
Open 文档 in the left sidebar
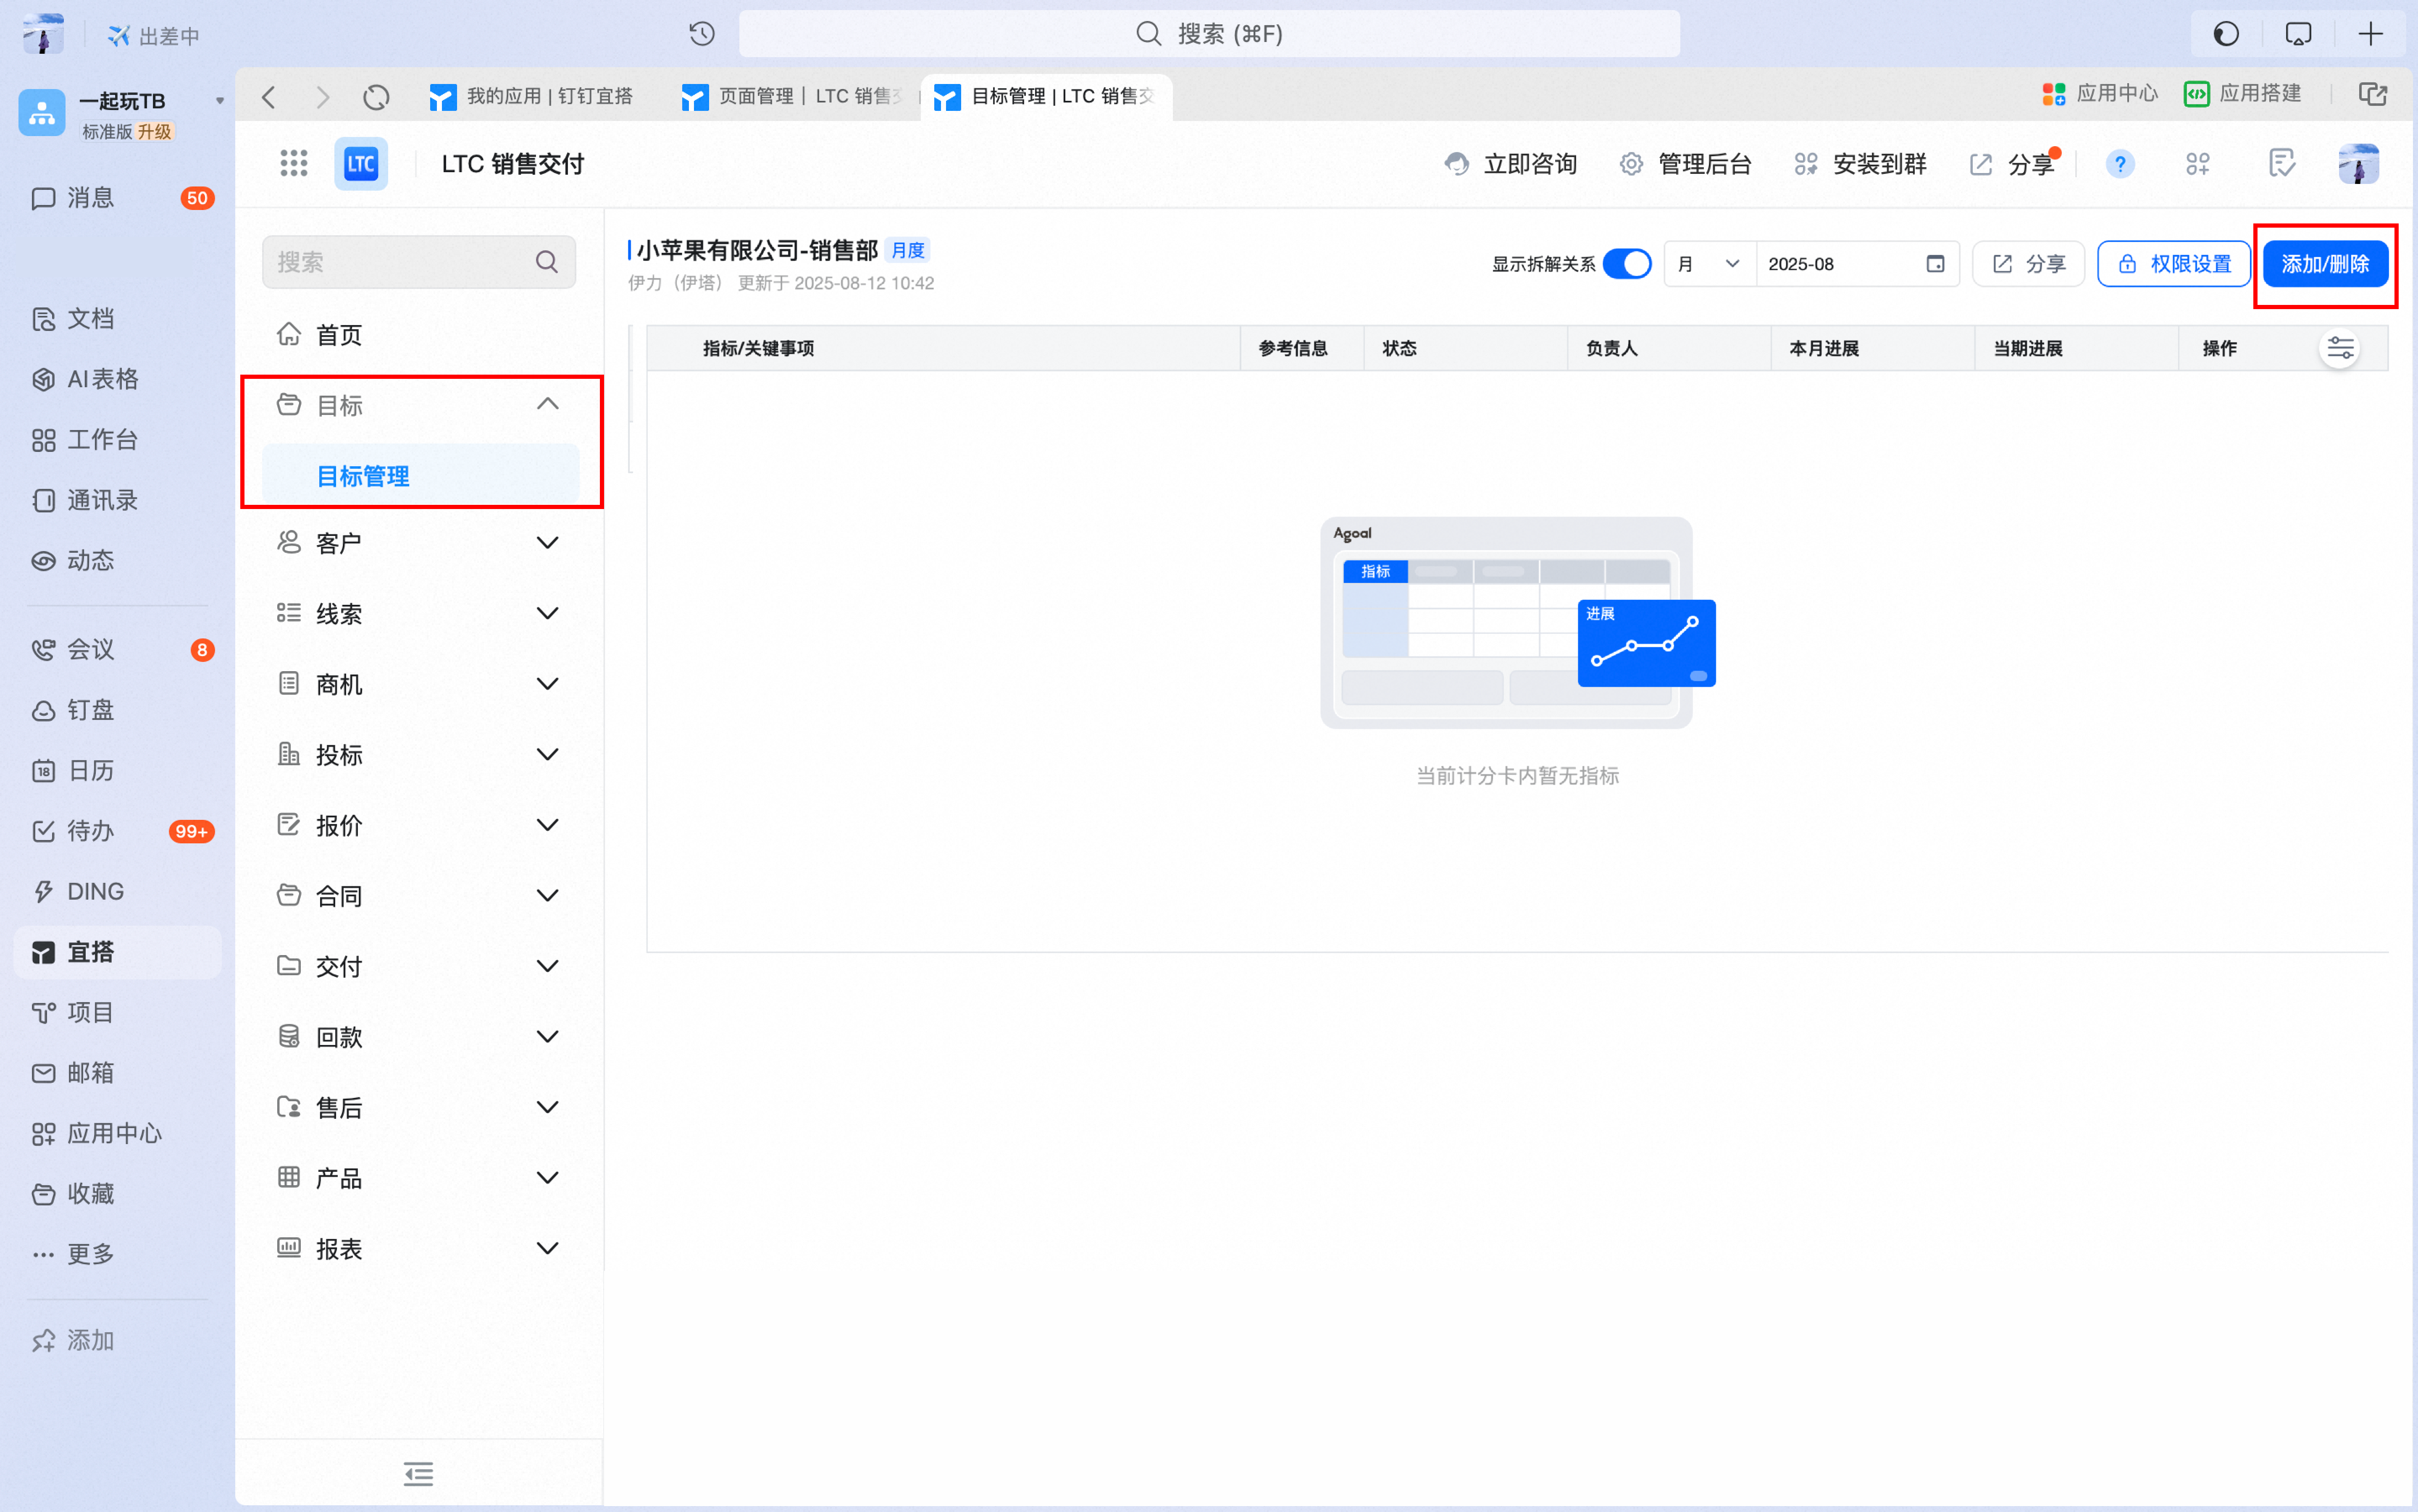(x=118, y=319)
